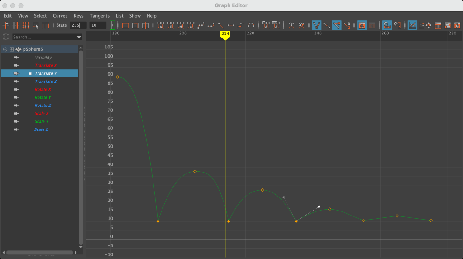463x259 pixels.
Task: Click the Stats frame field showing 235
Action: pos(78,25)
